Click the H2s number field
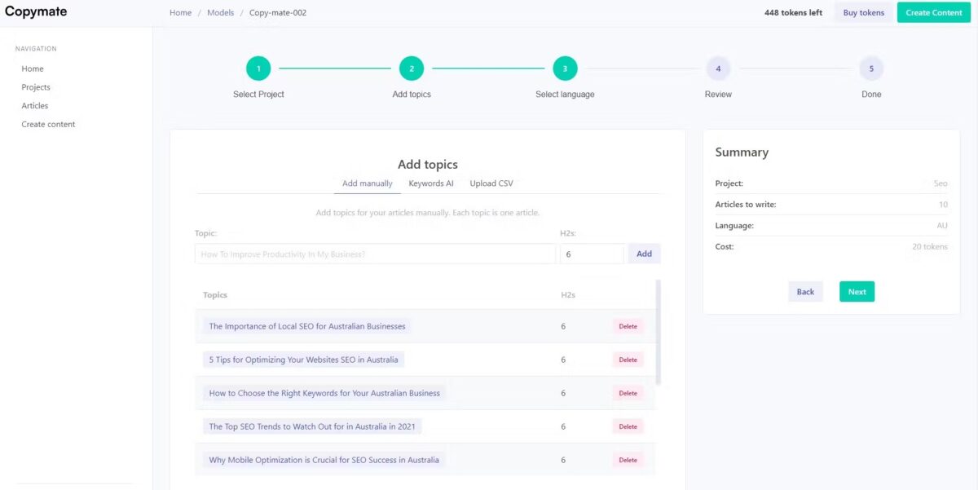This screenshot has width=978, height=490. click(592, 253)
